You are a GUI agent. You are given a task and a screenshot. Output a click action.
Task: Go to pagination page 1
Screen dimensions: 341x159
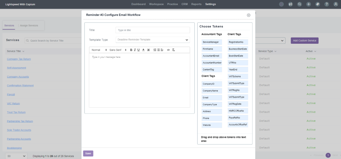328,155
